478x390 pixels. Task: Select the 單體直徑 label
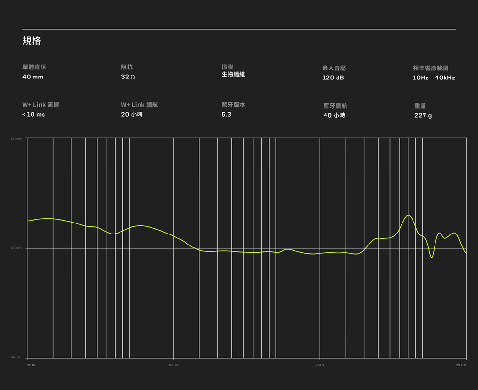tap(34, 67)
